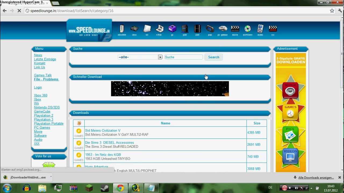Open the Nintendo DS/3DS sidebar link

pos(47,107)
